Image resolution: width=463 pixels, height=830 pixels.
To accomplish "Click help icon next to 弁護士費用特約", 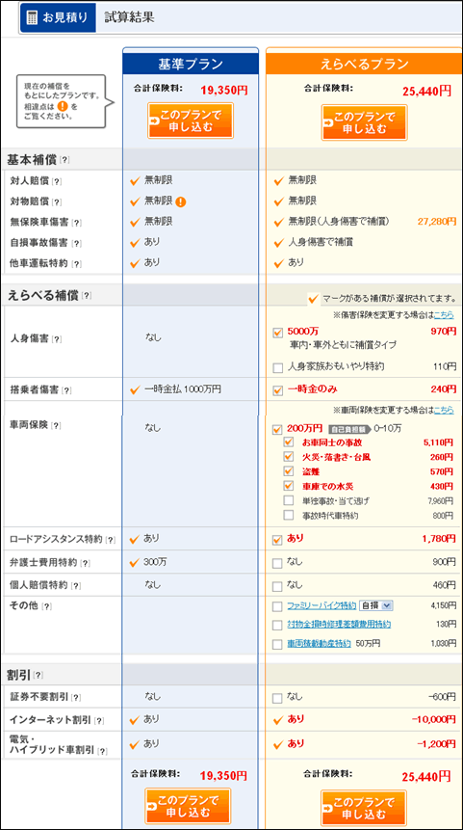I will tap(85, 563).
